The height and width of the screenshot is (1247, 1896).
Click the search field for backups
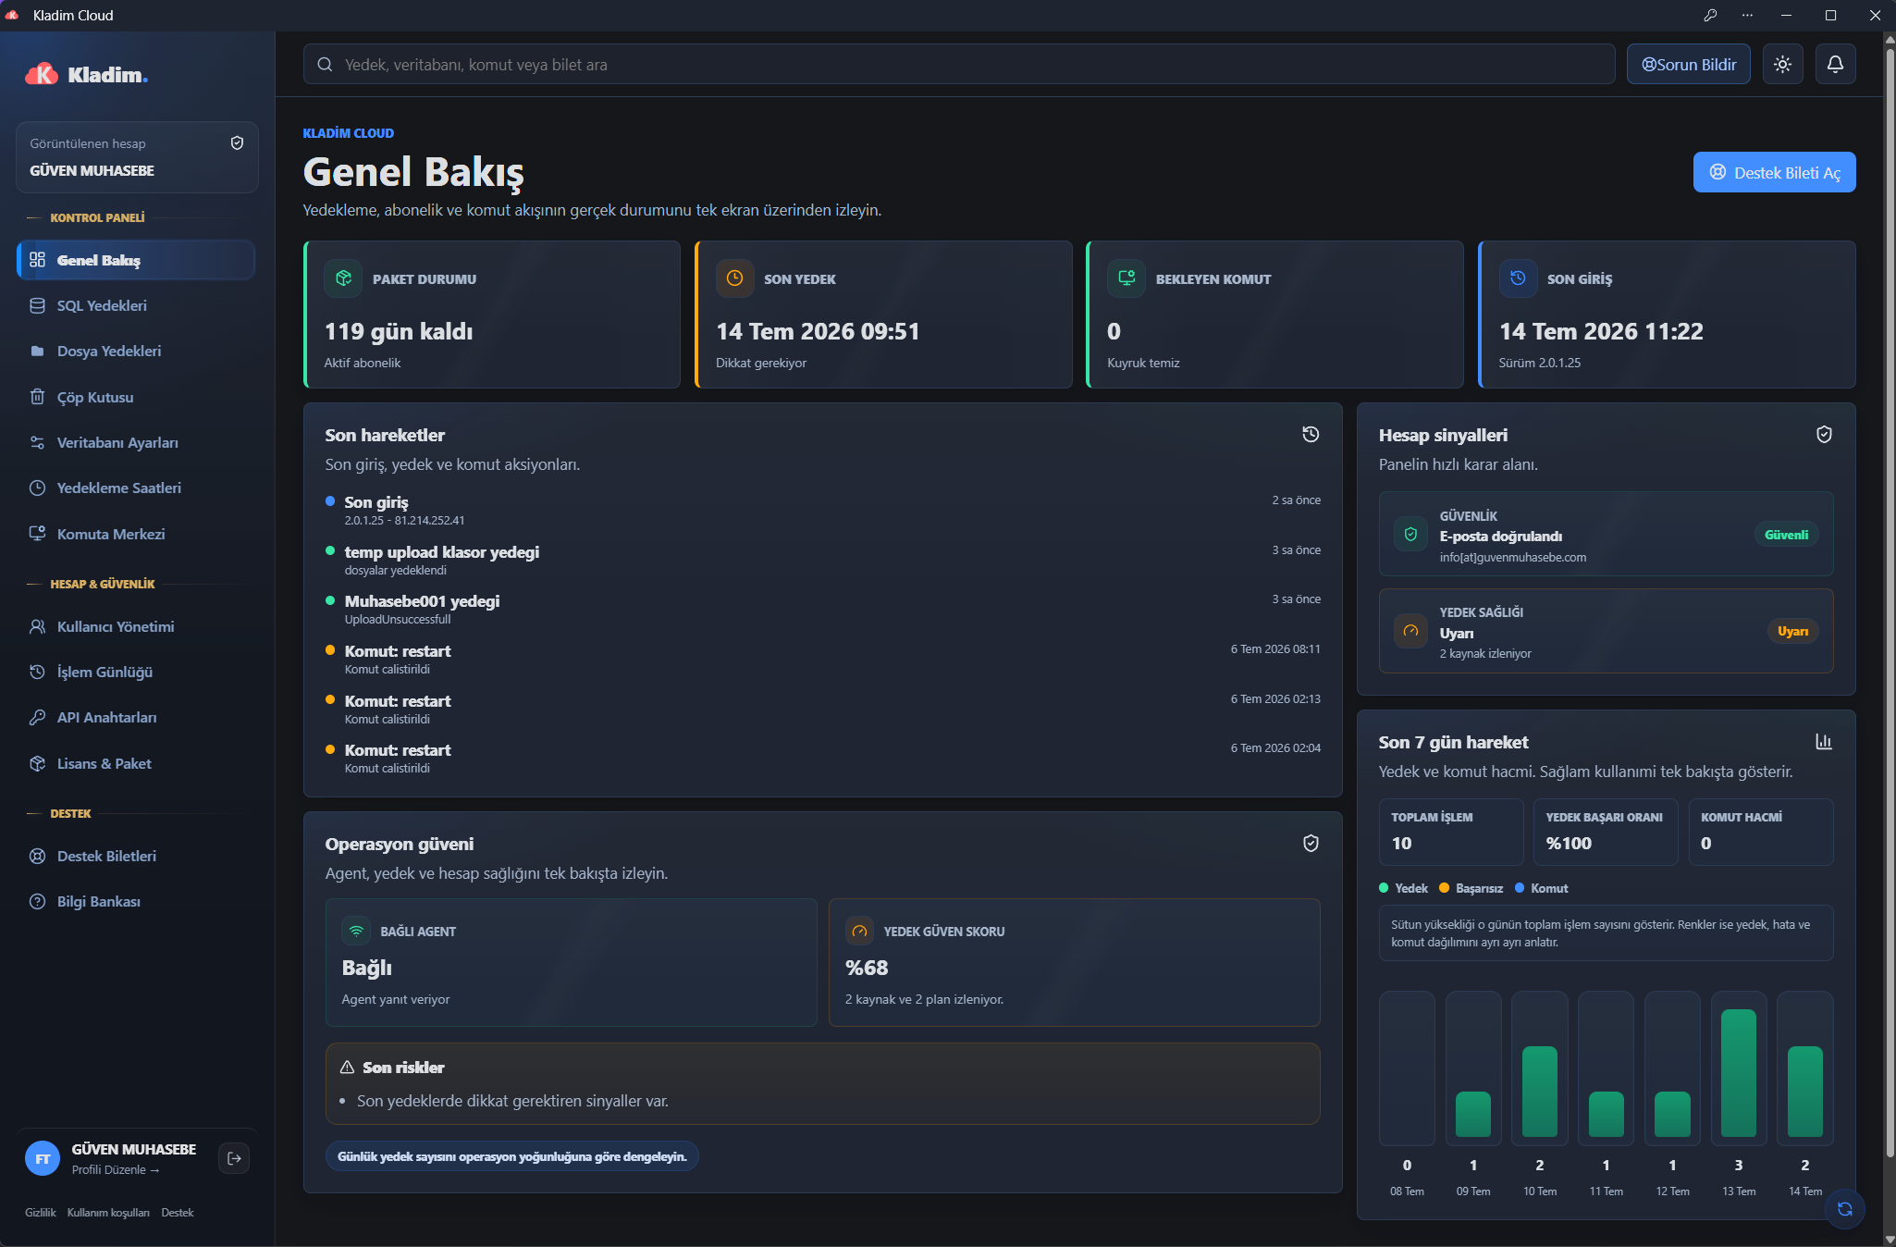tap(959, 65)
